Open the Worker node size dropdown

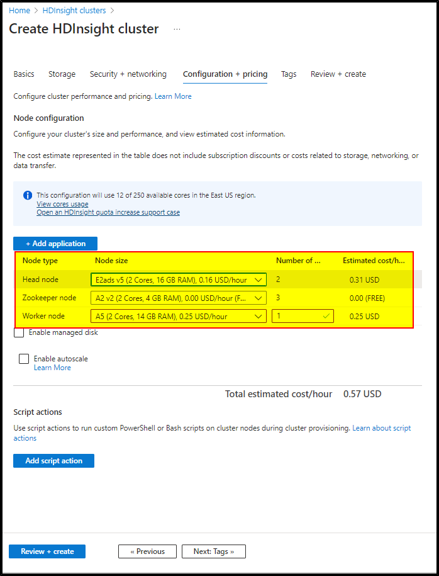click(179, 316)
